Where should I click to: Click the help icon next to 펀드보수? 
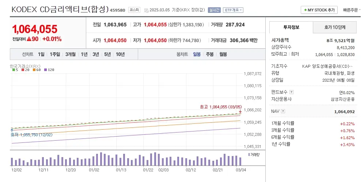[291, 92]
